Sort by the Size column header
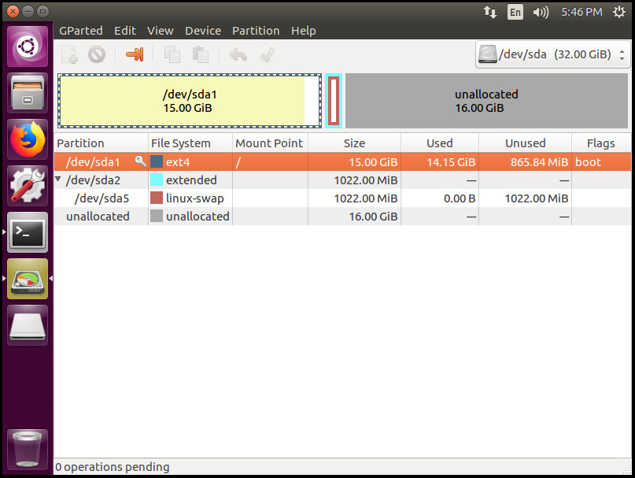 (354, 143)
